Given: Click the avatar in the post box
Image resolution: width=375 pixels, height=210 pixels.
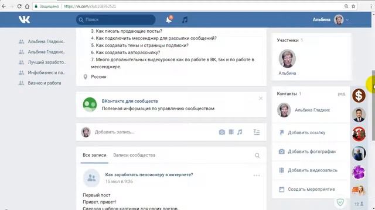Looking at the screenshot, I should coord(86,132).
